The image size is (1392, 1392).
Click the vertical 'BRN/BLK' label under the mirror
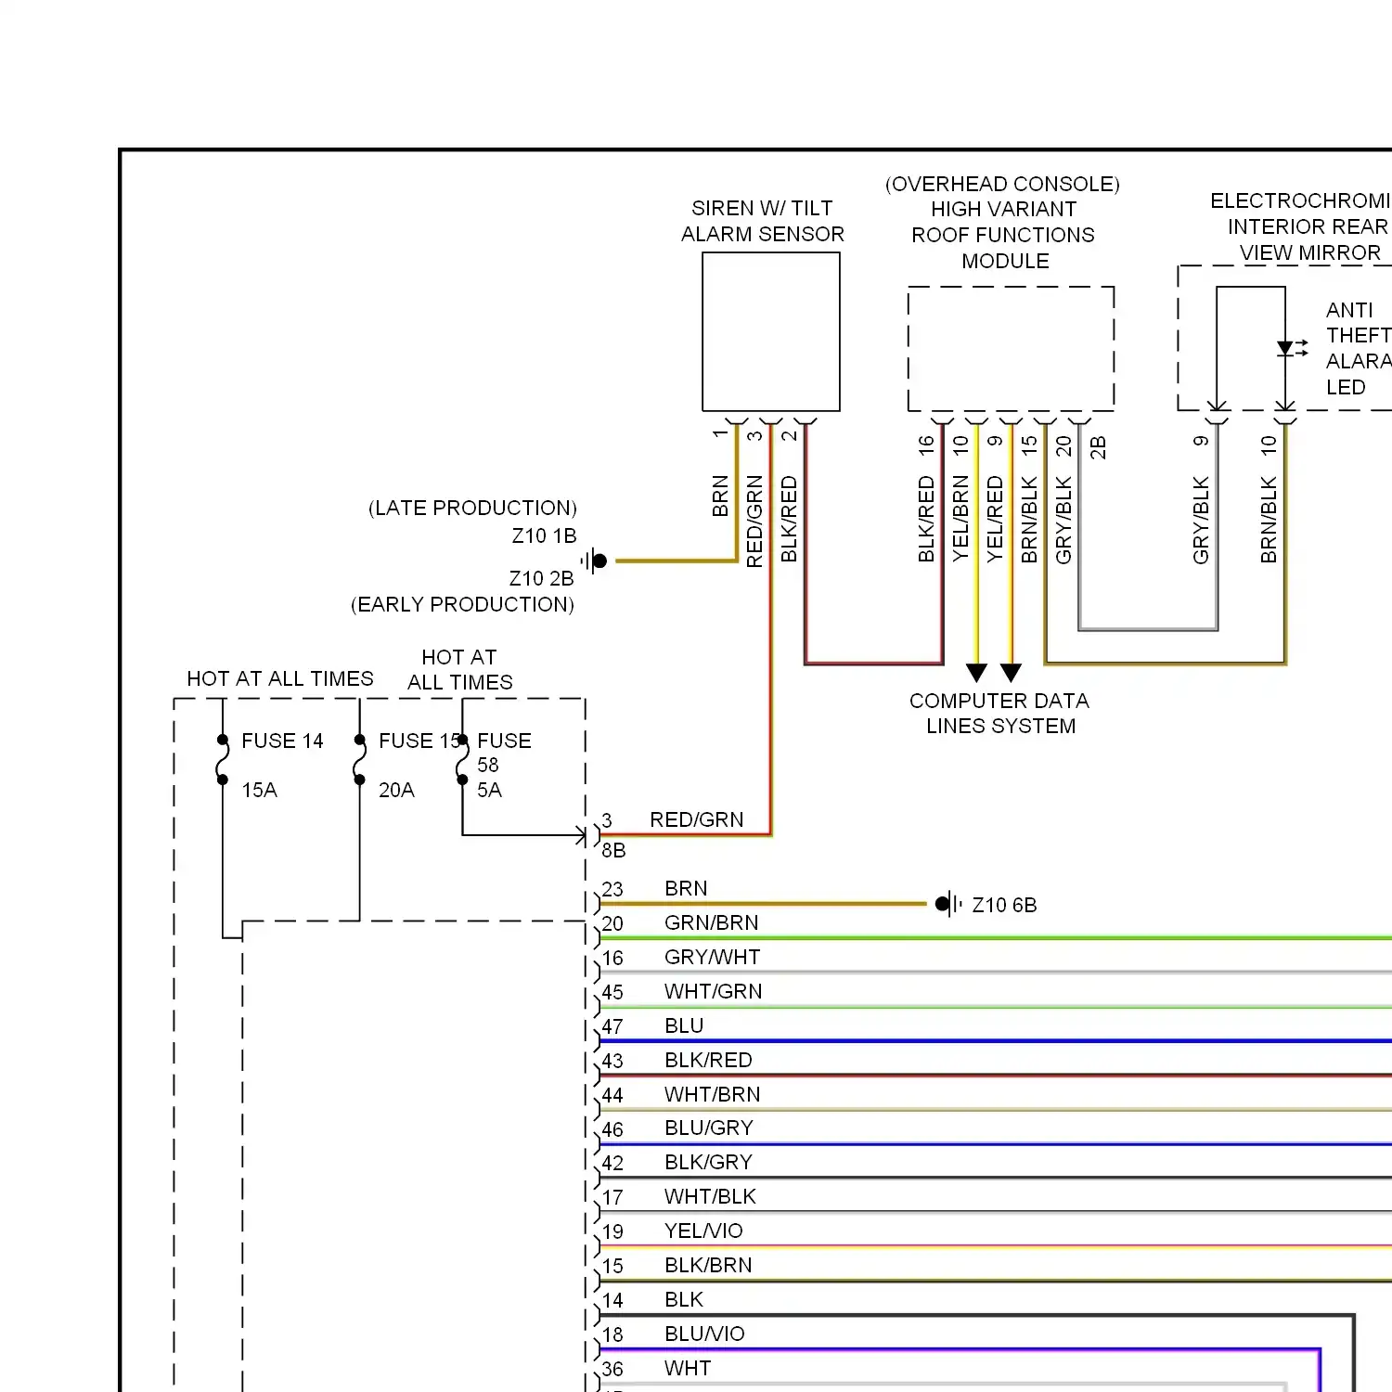point(1269,520)
